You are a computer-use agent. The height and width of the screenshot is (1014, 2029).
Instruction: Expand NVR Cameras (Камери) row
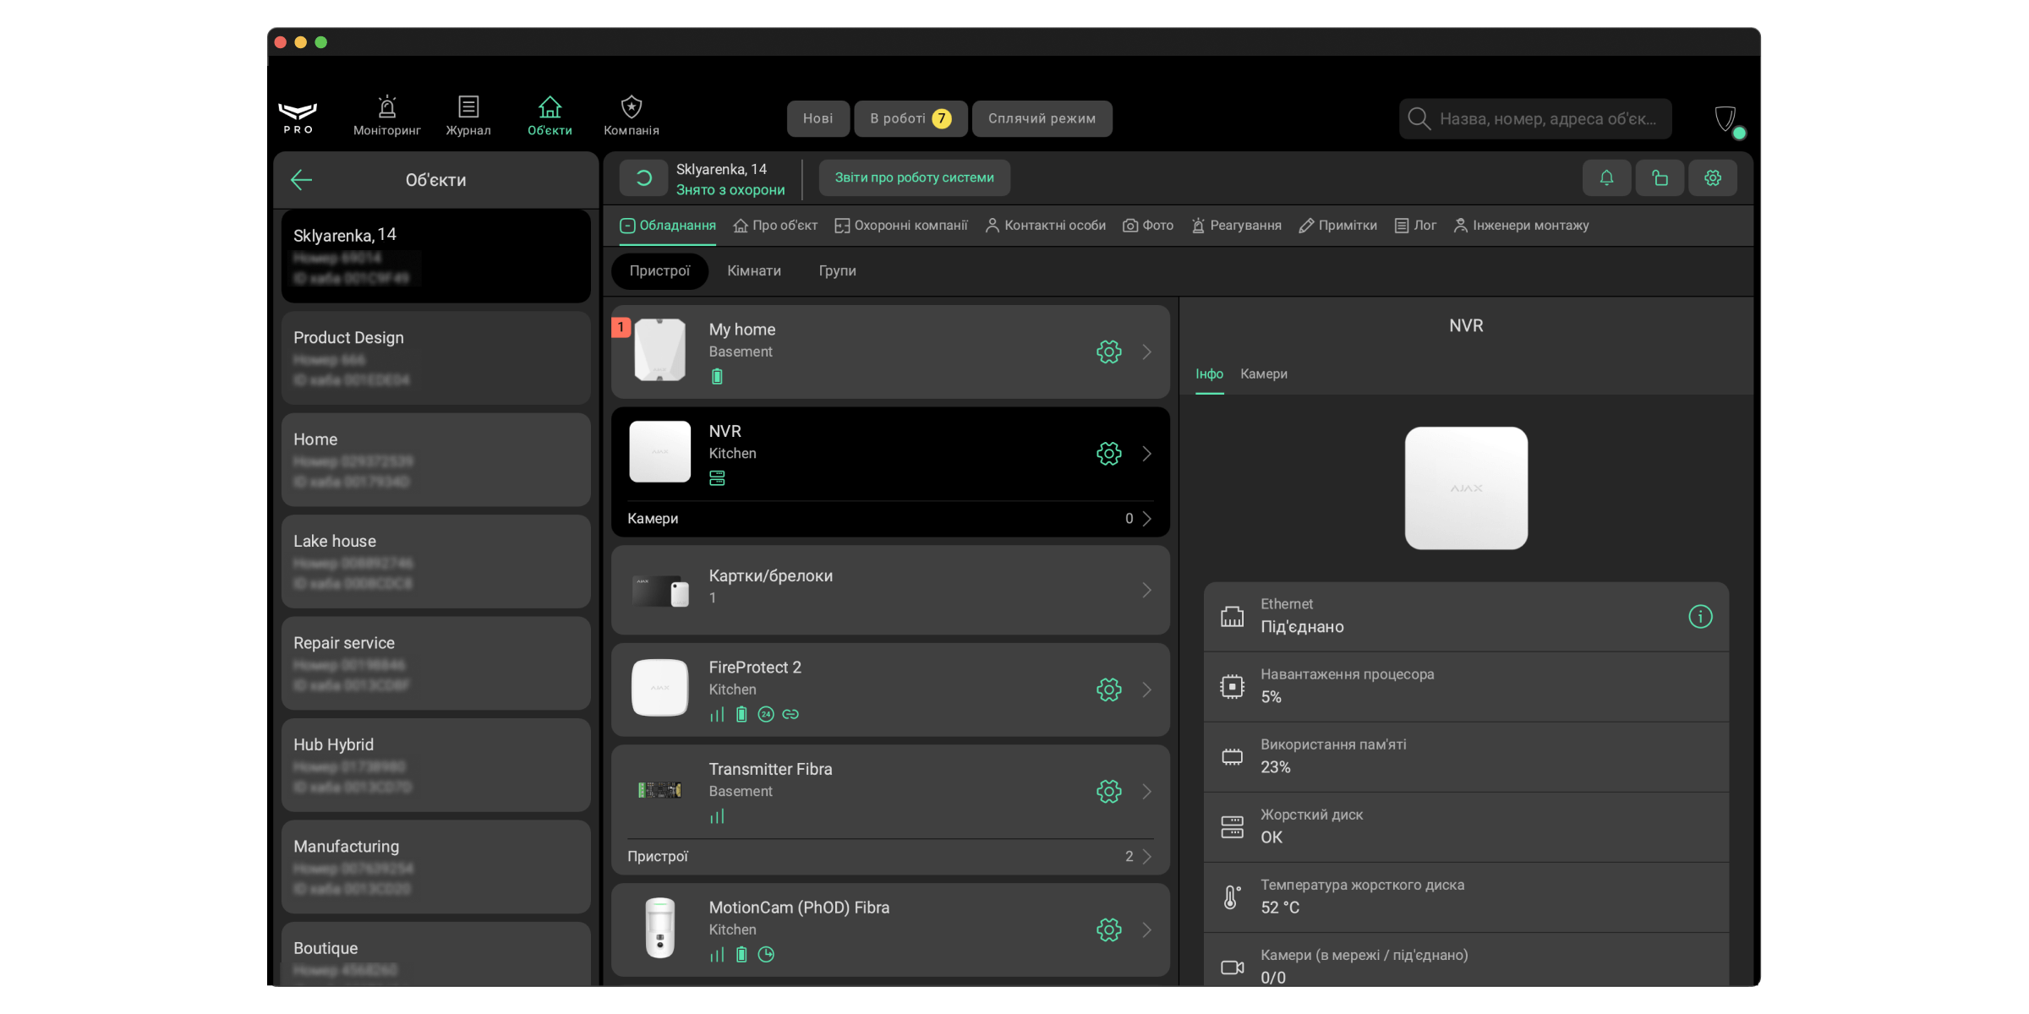coord(890,519)
